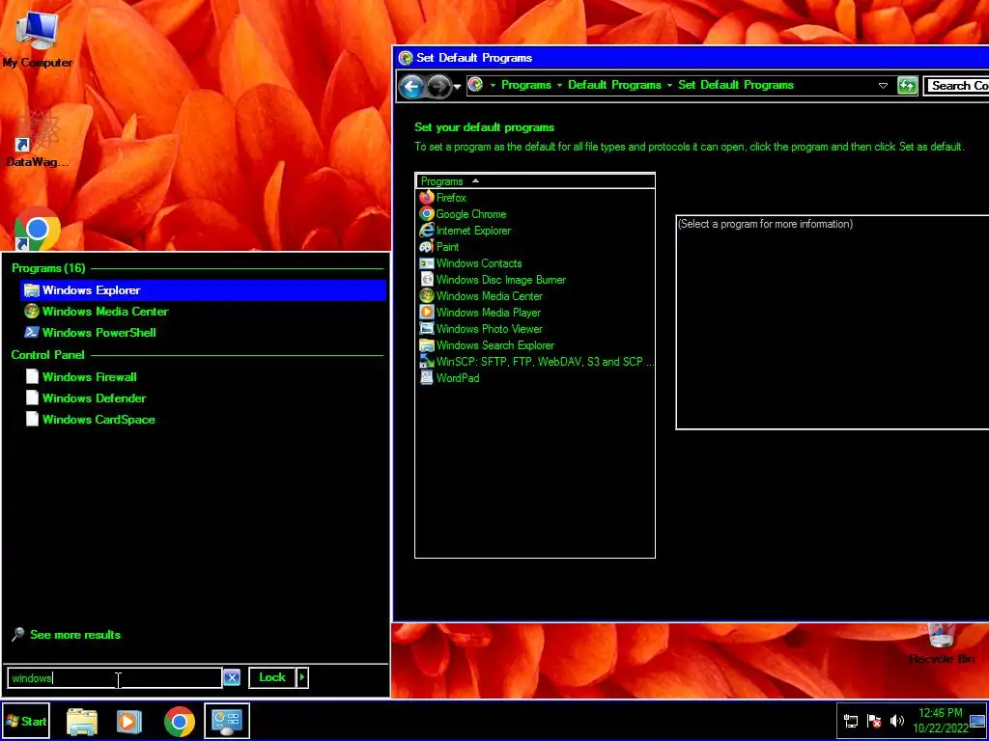Click the address bar refresh button
The image size is (989, 741).
(x=907, y=86)
